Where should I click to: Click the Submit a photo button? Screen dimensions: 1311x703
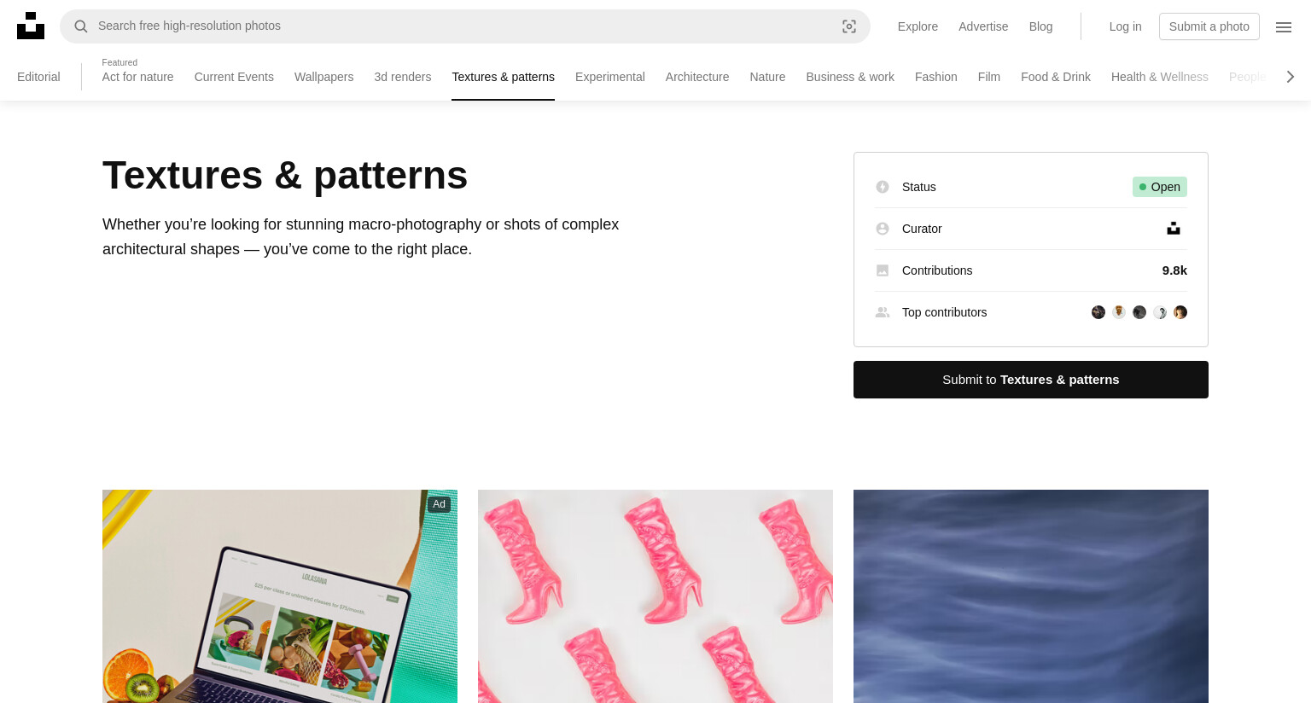click(1209, 26)
